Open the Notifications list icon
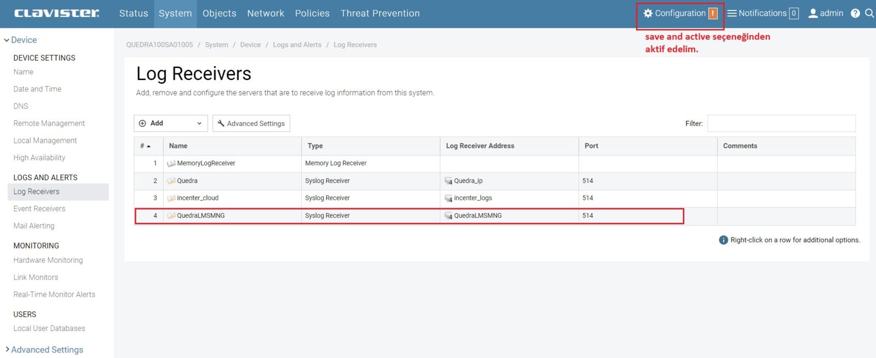The width and height of the screenshot is (876, 358). click(x=732, y=13)
